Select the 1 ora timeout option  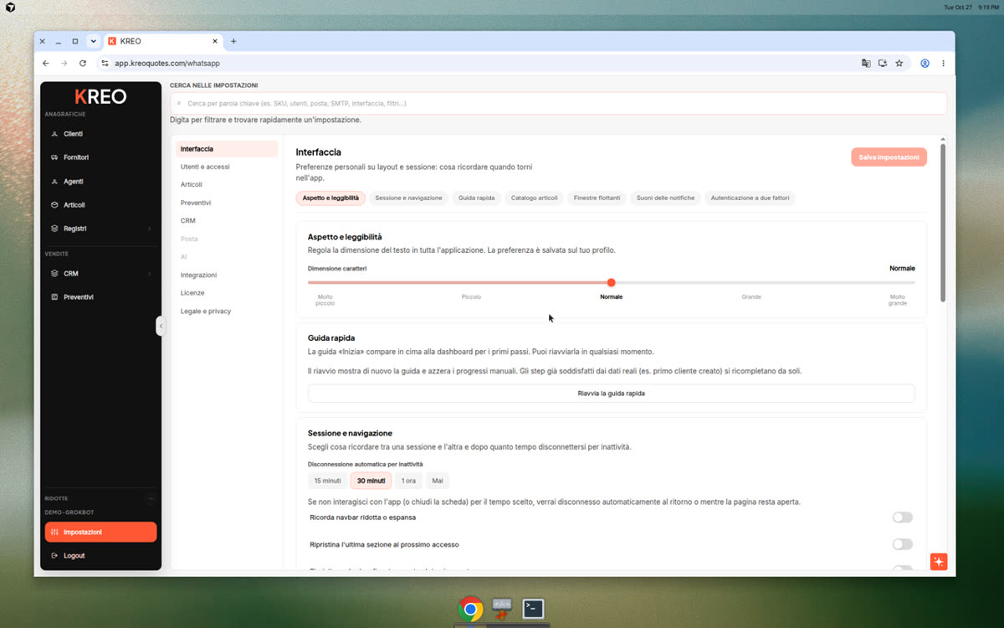click(408, 481)
